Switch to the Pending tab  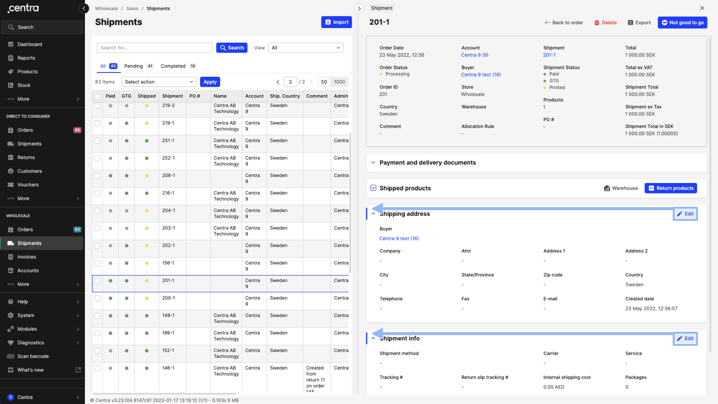coord(138,66)
